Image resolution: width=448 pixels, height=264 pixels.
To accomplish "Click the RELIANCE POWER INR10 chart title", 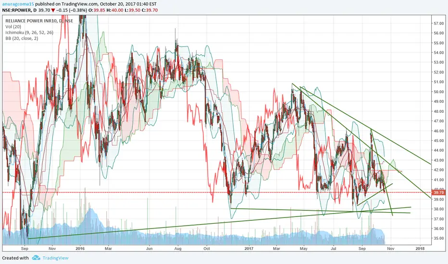I will tap(39, 21).
